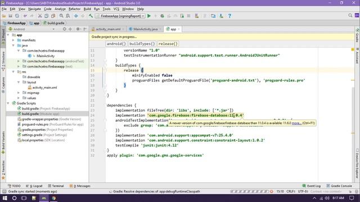The image size is (360, 202).
Task: Click the navigate Back arrow icon
Action: coord(76,16)
